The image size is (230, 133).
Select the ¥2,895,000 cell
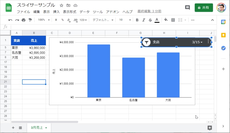pos(34,53)
